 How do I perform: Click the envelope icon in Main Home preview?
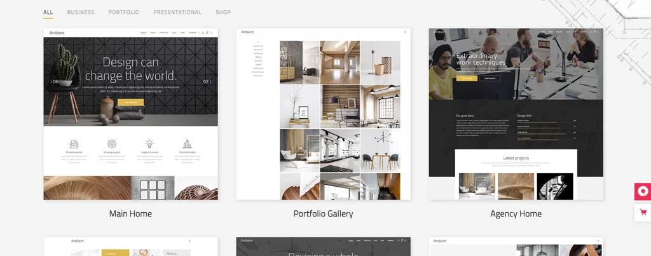pyautogui.click(x=74, y=144)
